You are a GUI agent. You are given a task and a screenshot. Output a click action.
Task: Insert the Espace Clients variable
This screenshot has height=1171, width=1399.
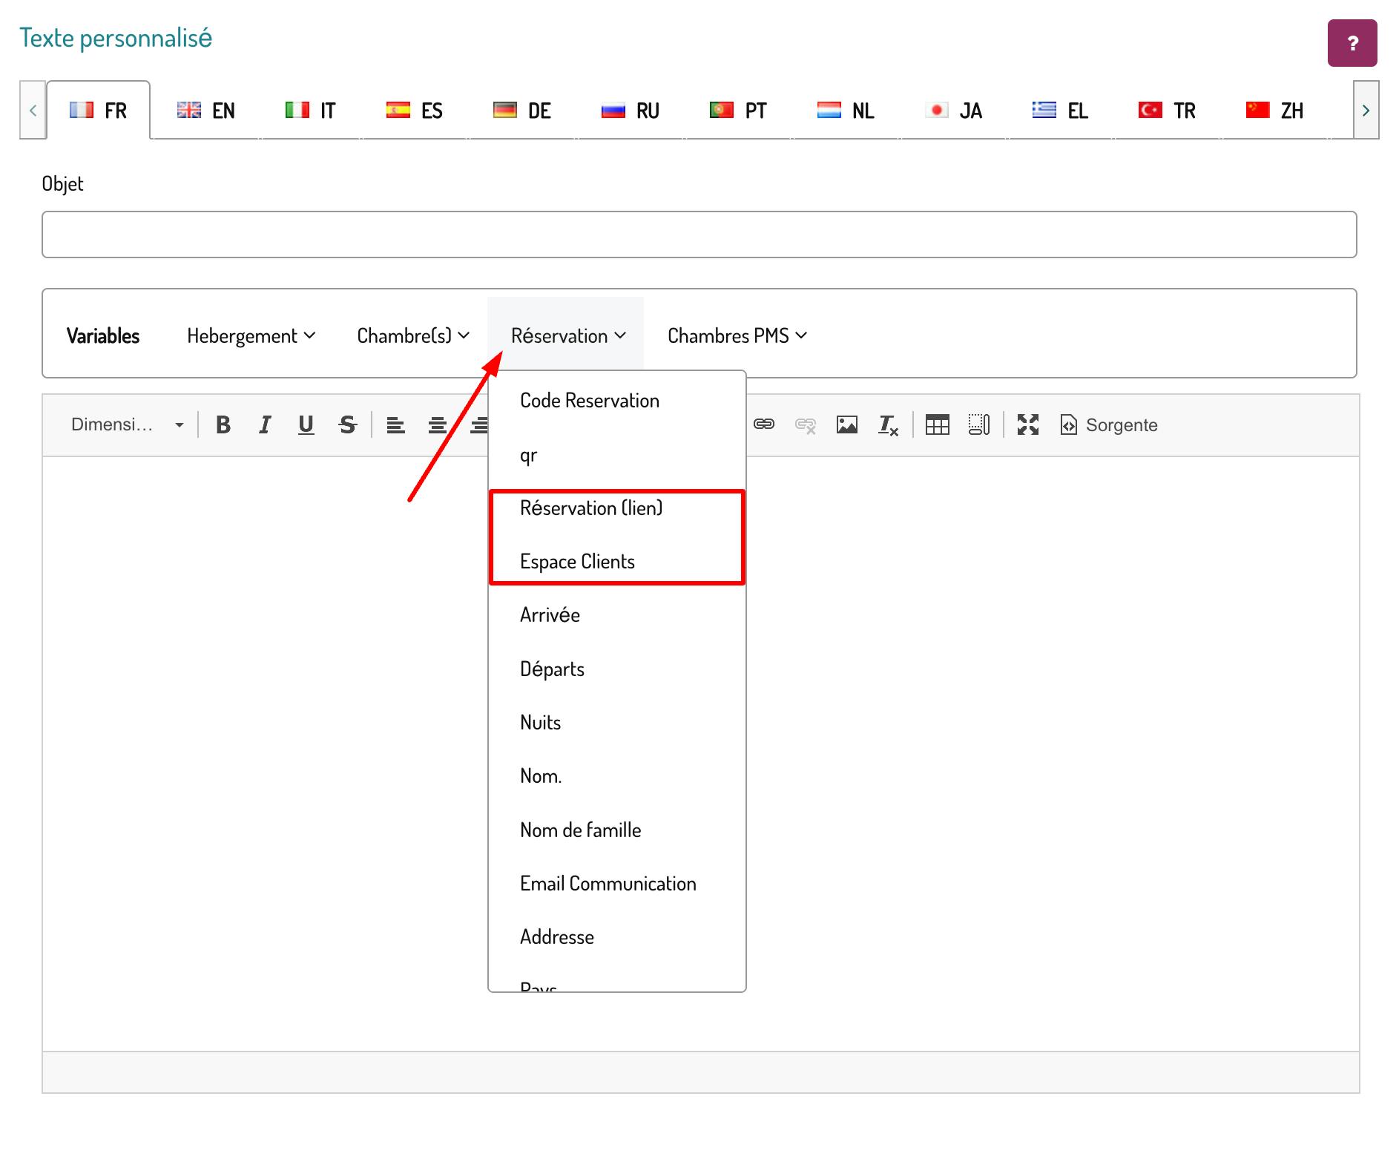(577, 562)
